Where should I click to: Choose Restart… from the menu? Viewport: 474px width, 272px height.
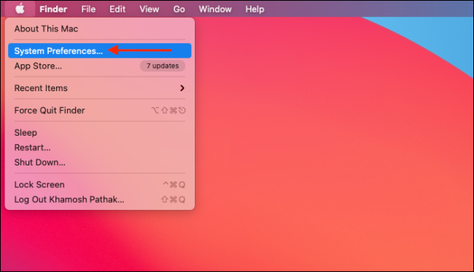[x=100, y=147]
